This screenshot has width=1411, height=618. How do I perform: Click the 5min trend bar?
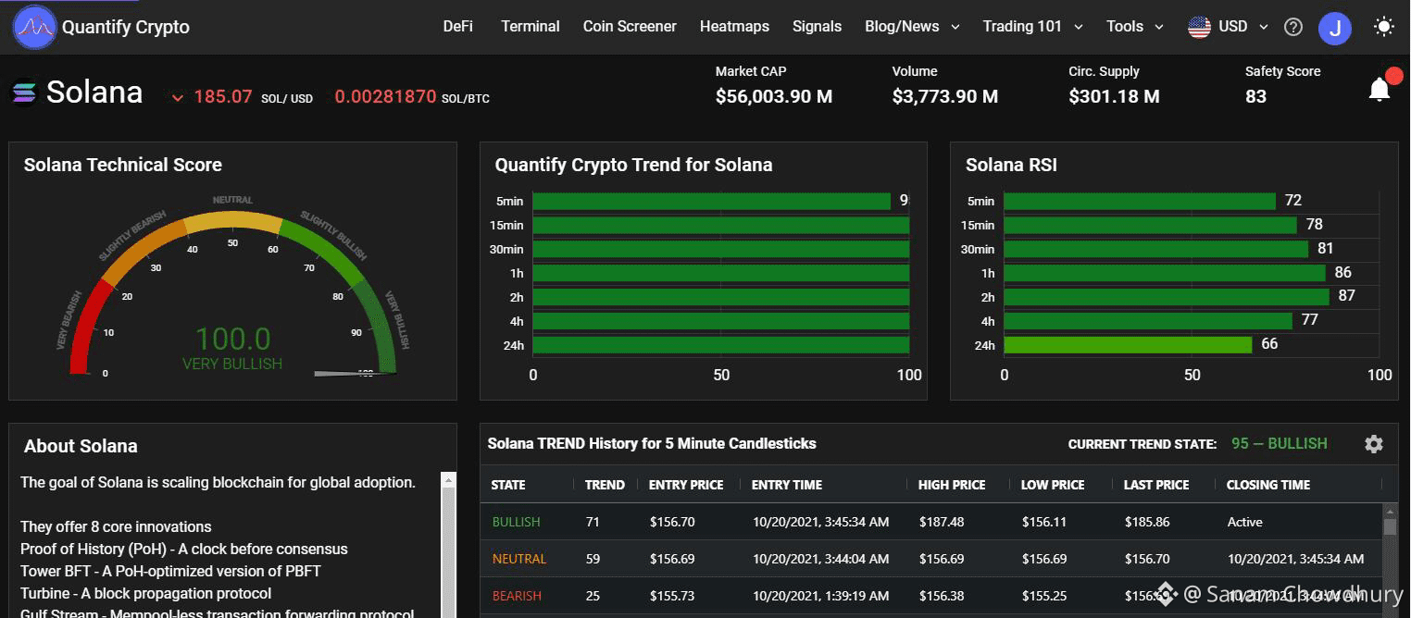pyautogui.click(x=712, y=201)
